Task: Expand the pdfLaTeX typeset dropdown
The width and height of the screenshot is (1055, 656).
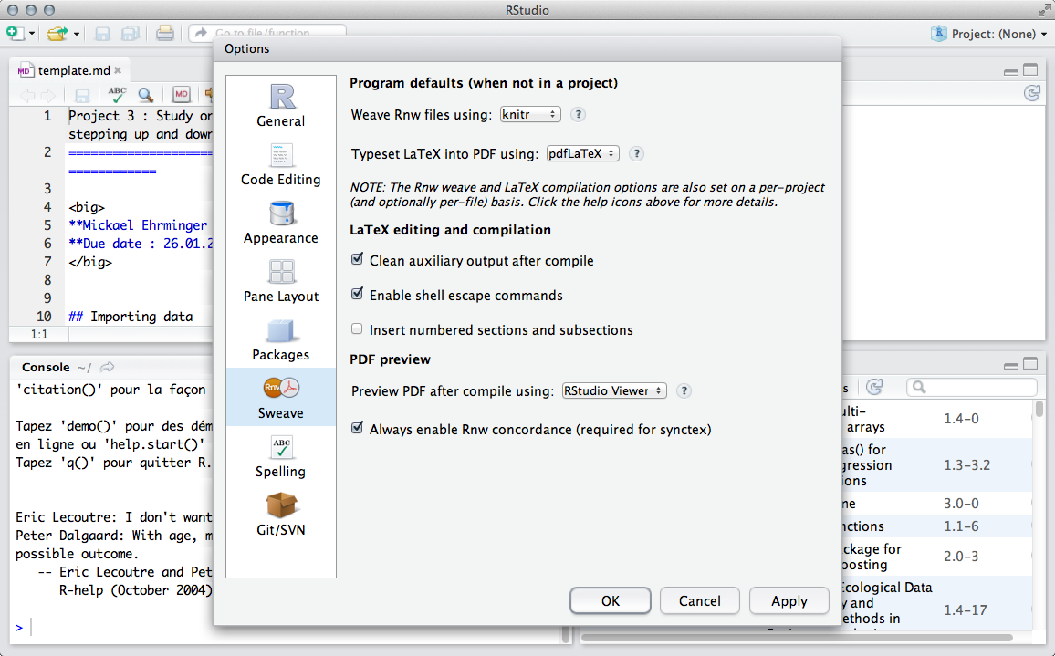Action: tap(582, 154)
